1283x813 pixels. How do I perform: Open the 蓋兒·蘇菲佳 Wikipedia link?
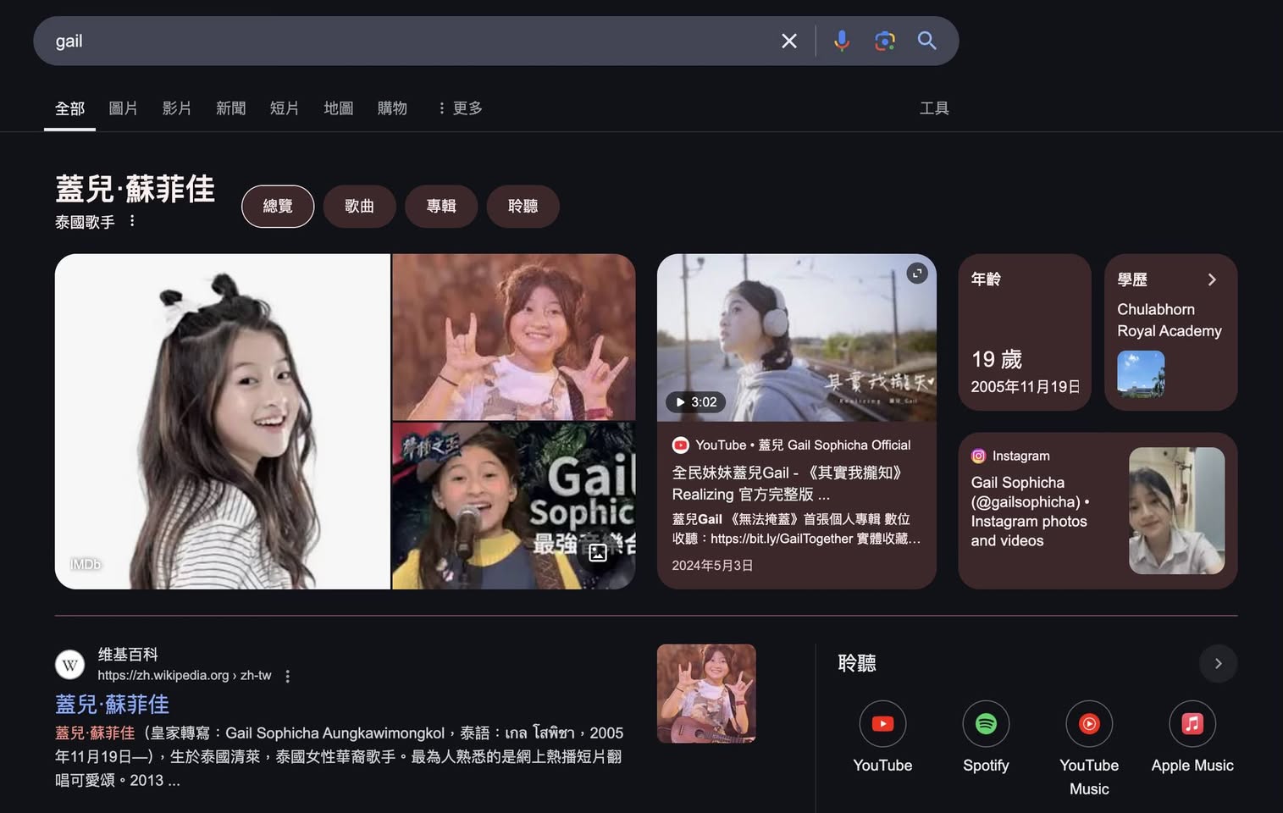pyautogui.click(x=112, y=704)
